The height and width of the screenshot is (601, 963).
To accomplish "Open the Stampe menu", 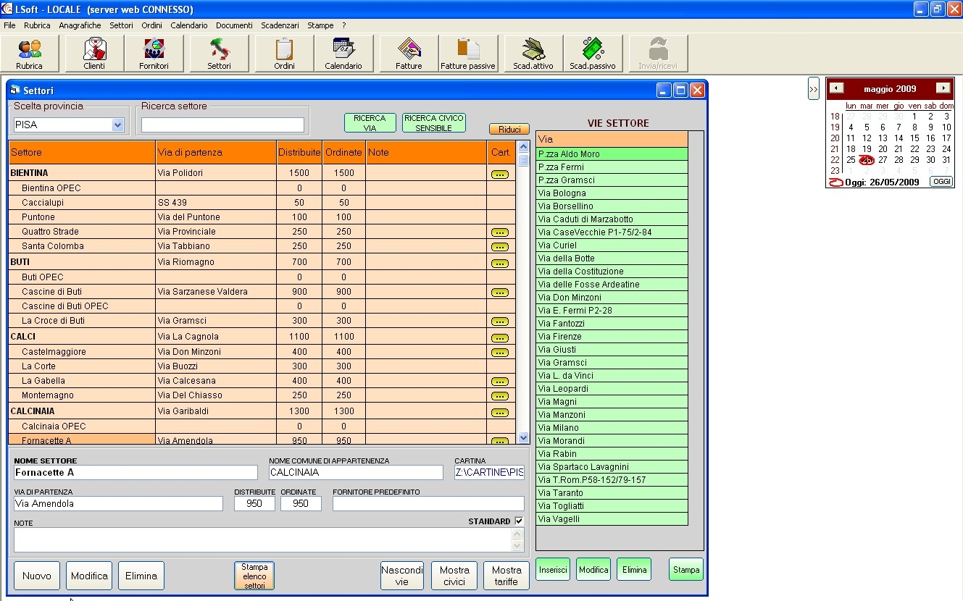I will point(320,25).
